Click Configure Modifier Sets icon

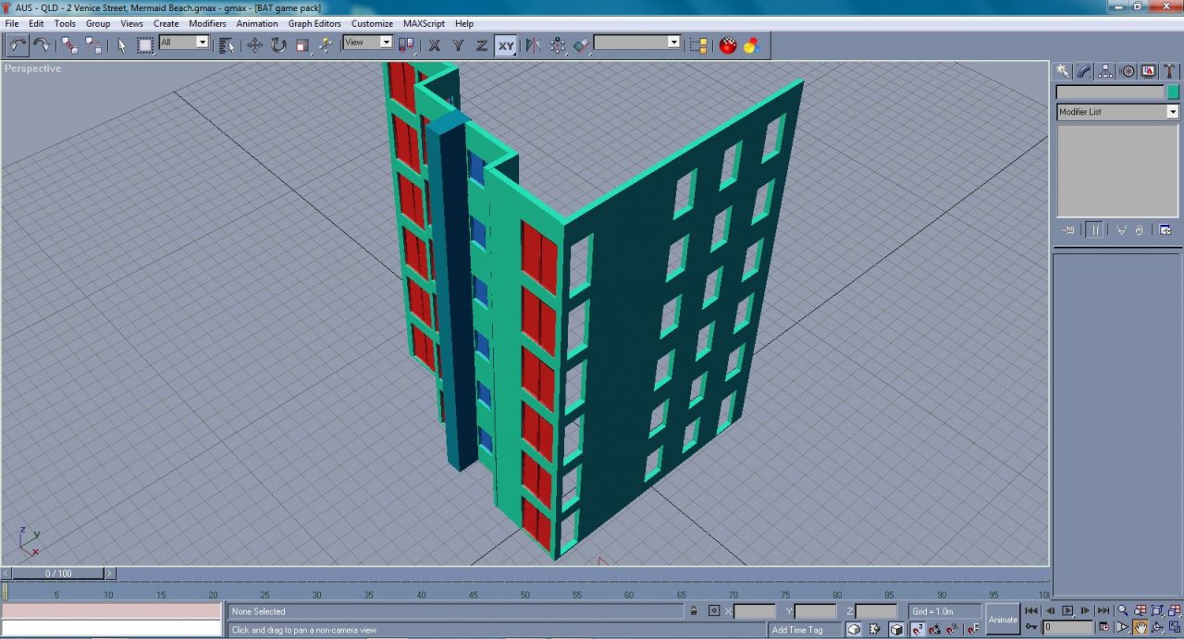(x=1165, y=230)
